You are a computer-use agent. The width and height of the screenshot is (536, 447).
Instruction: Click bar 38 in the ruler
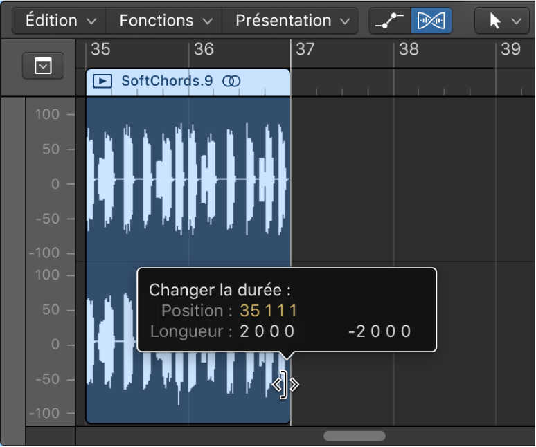pyautogui.click(x=409, y=49)
